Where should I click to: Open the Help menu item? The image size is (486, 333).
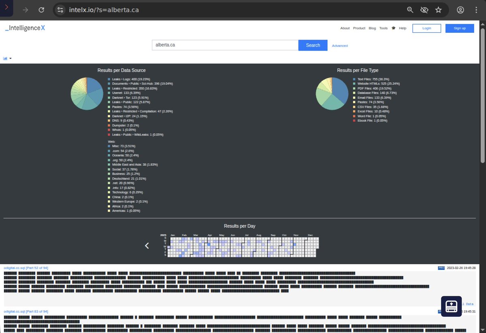tap(402, 28)
